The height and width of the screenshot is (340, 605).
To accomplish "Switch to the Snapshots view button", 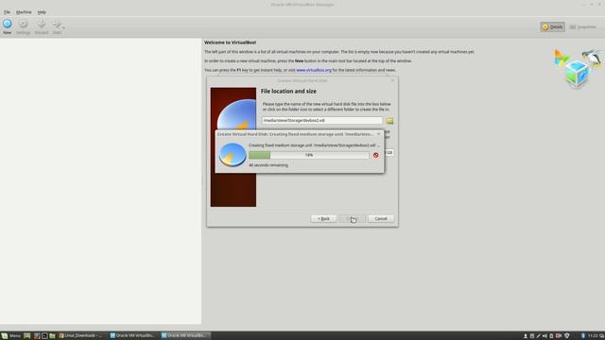I will 582,26.
